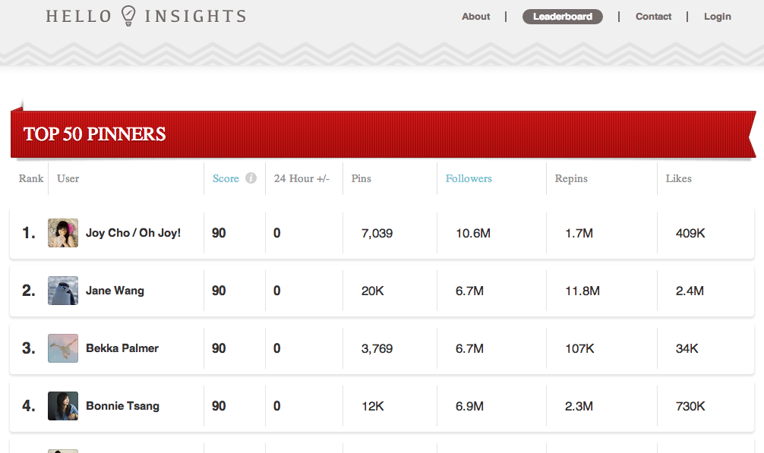Click Jane Wang's repins value 11.8M

[x=582, y=291]
